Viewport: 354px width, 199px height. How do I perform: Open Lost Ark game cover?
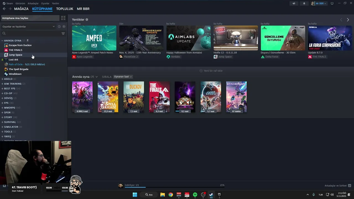(x=82, y=97)
